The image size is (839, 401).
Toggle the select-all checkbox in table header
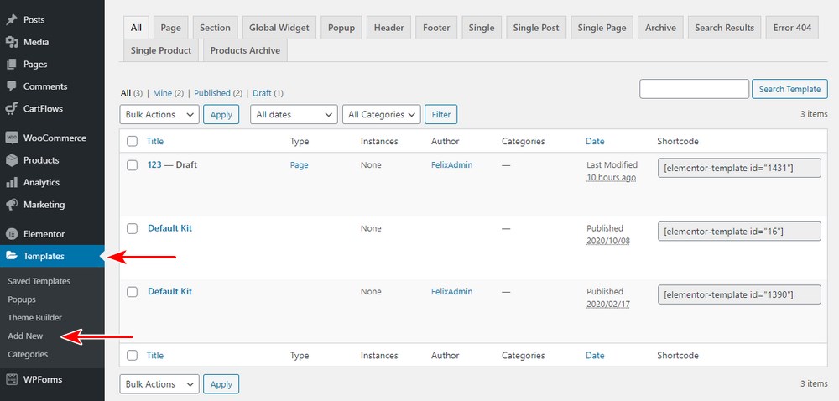point(132,142)
